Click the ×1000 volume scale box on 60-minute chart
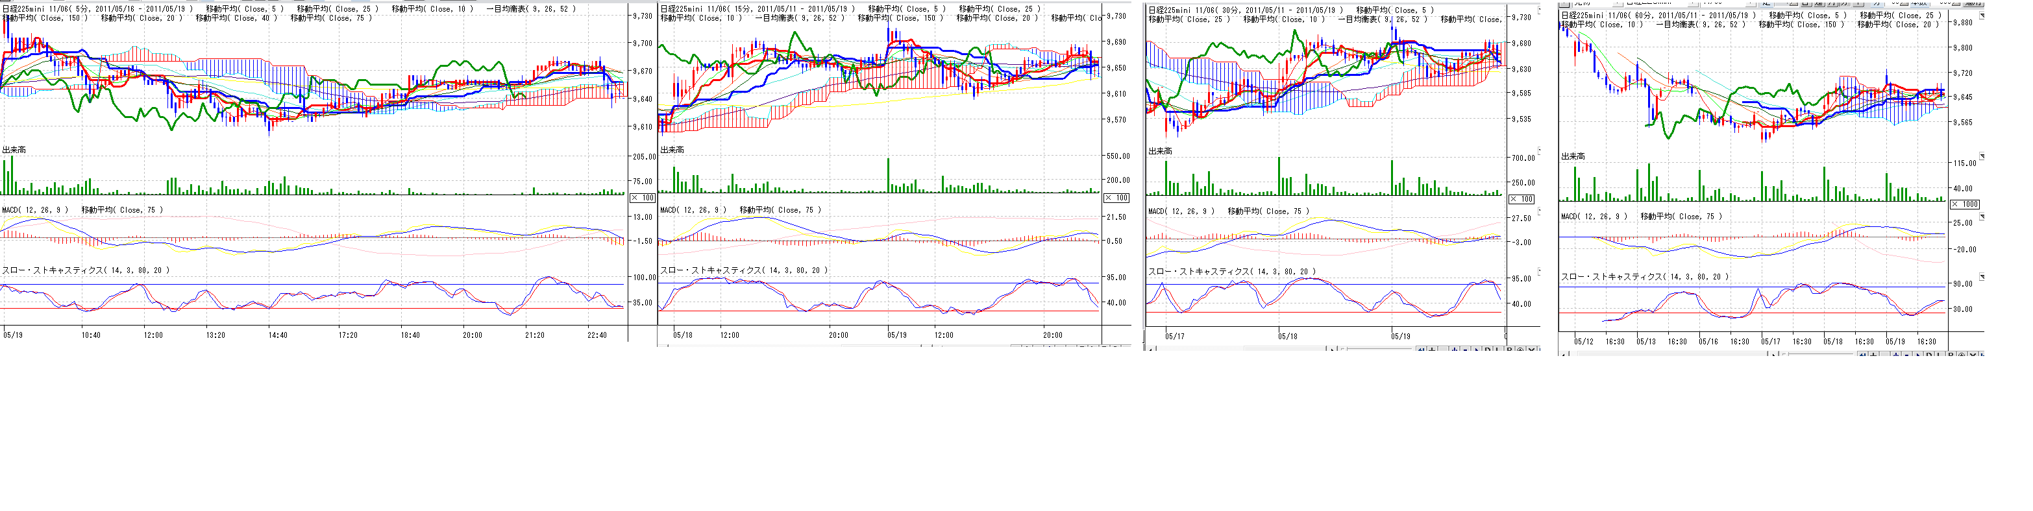 (1964, 204)
